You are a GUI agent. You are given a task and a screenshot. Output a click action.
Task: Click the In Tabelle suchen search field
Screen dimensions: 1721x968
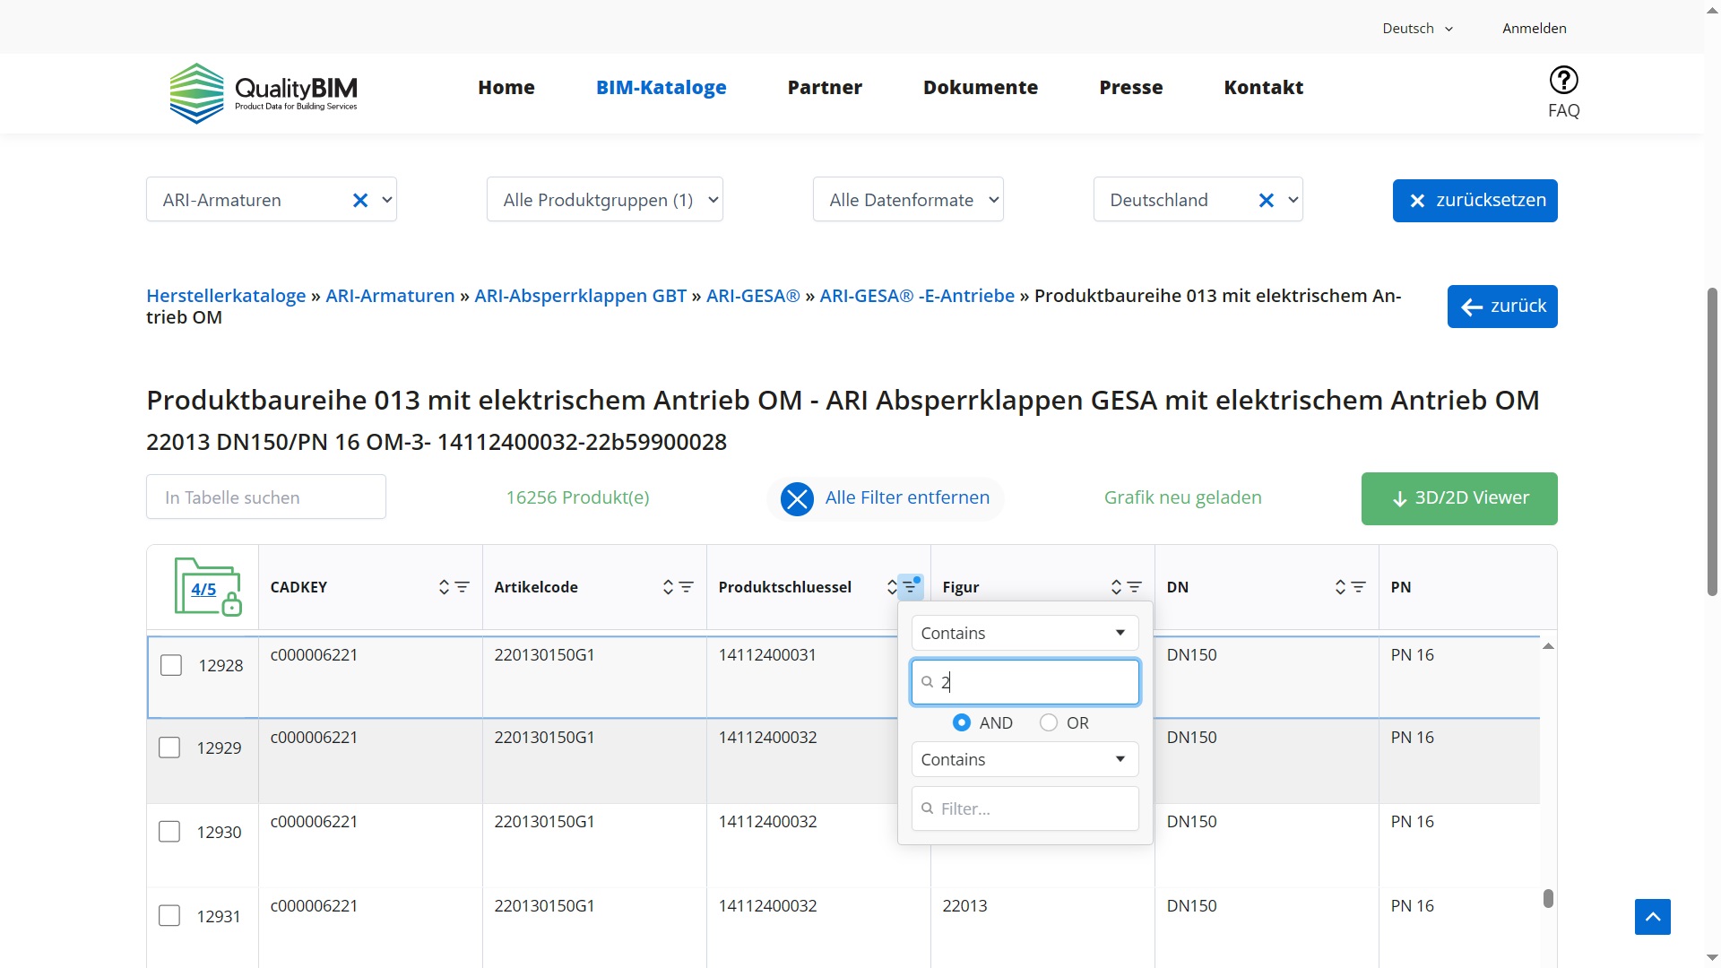pyautogui.click(x=266, y=497)
